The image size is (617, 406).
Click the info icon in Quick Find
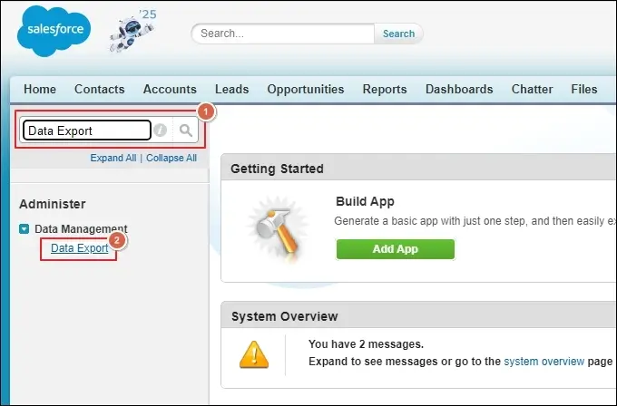click(161, 130)
